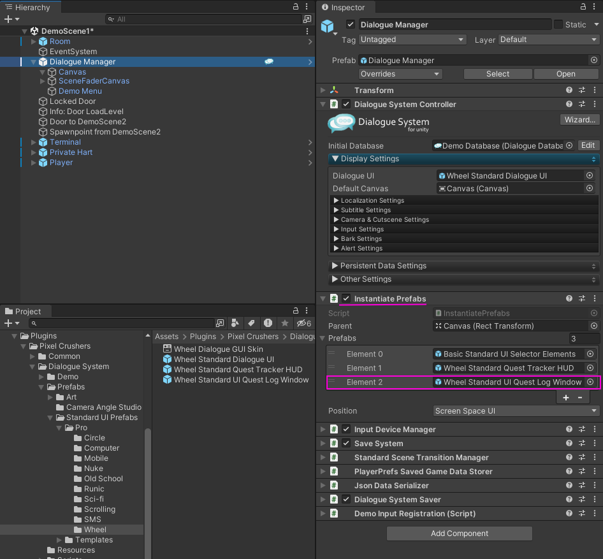The height and width of the screenshot is (559, 603).
Task: Disable the Instantiate Prefabs component checkbox
Action: tap(346, 298)
